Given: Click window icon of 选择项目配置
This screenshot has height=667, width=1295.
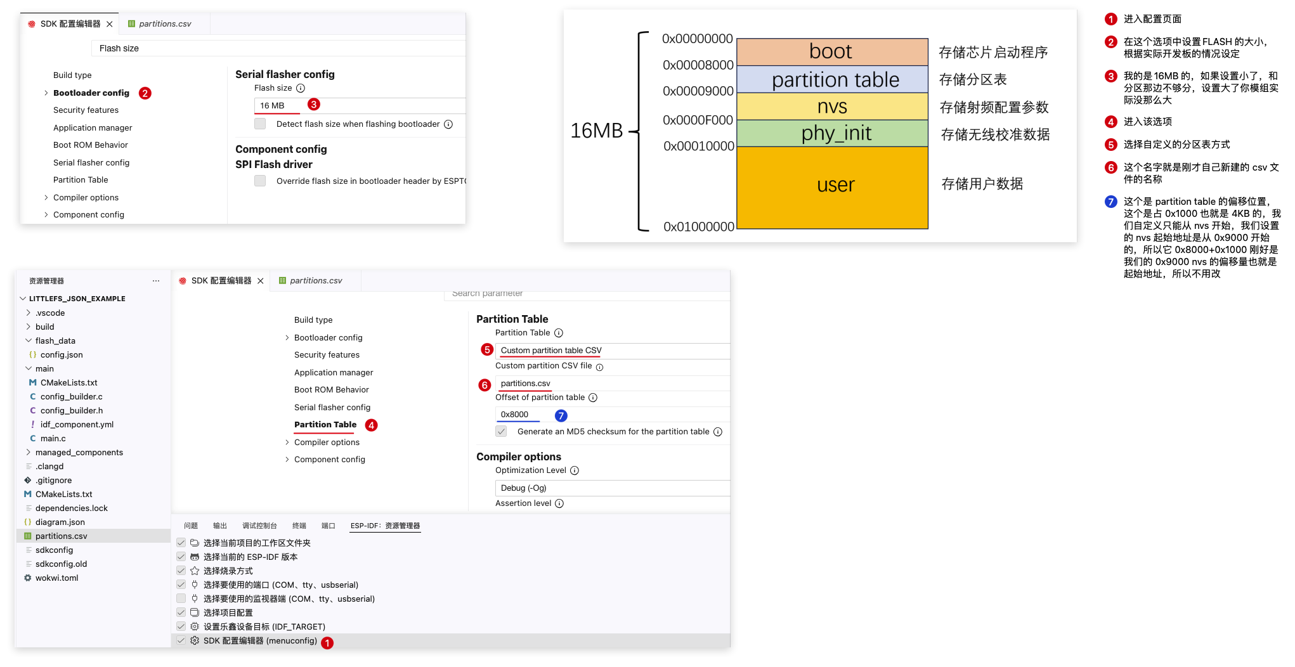Looking at the screenshot, I should point(195,612).
